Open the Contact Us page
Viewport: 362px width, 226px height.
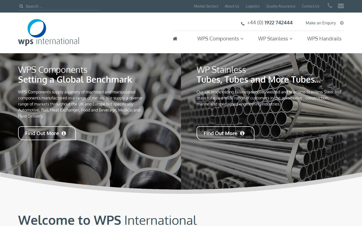tap(310, 6)
